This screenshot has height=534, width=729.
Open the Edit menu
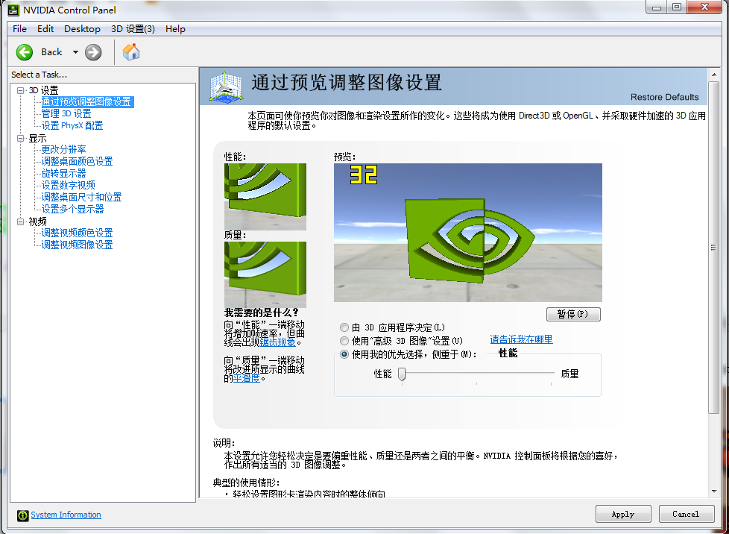[x=45, y=29]
